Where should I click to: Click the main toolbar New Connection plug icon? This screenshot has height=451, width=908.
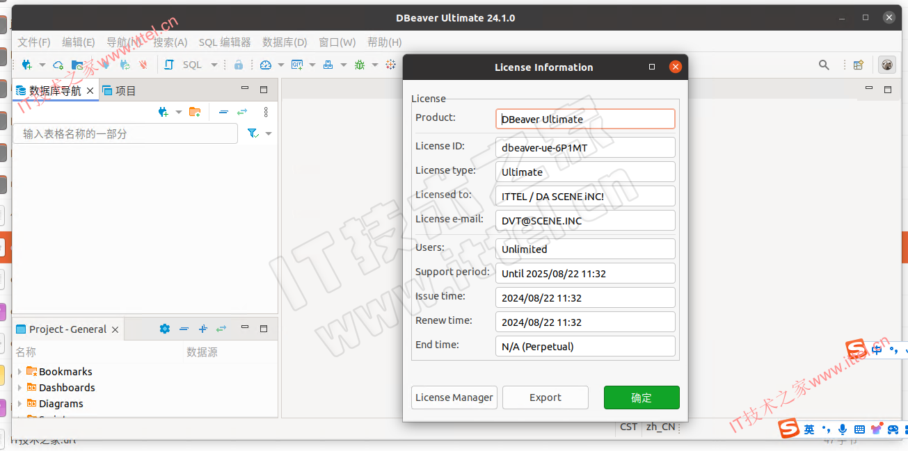click(x=27, y=65)
